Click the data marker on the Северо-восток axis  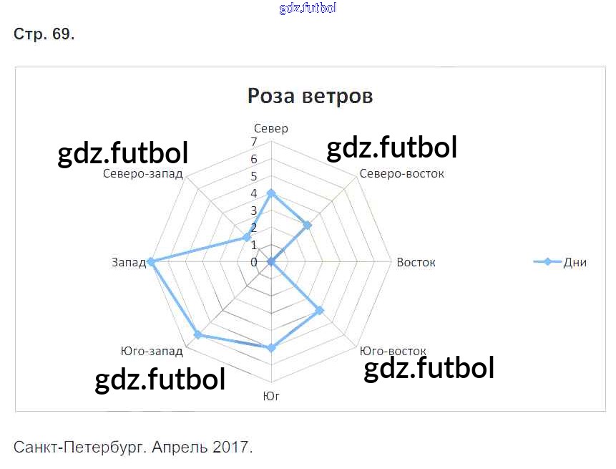[308, 226]
